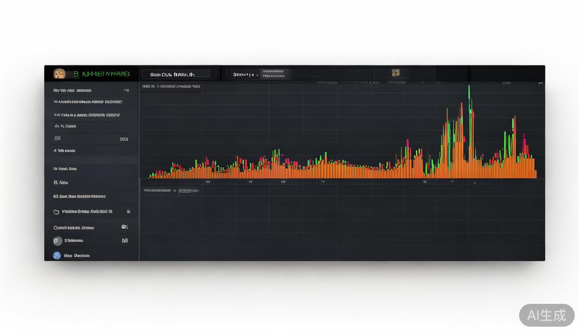Image resolution: width=579 pixels, height=331 pixels.
Task: Click the small yellow square icon in the header
Action: 395,73
